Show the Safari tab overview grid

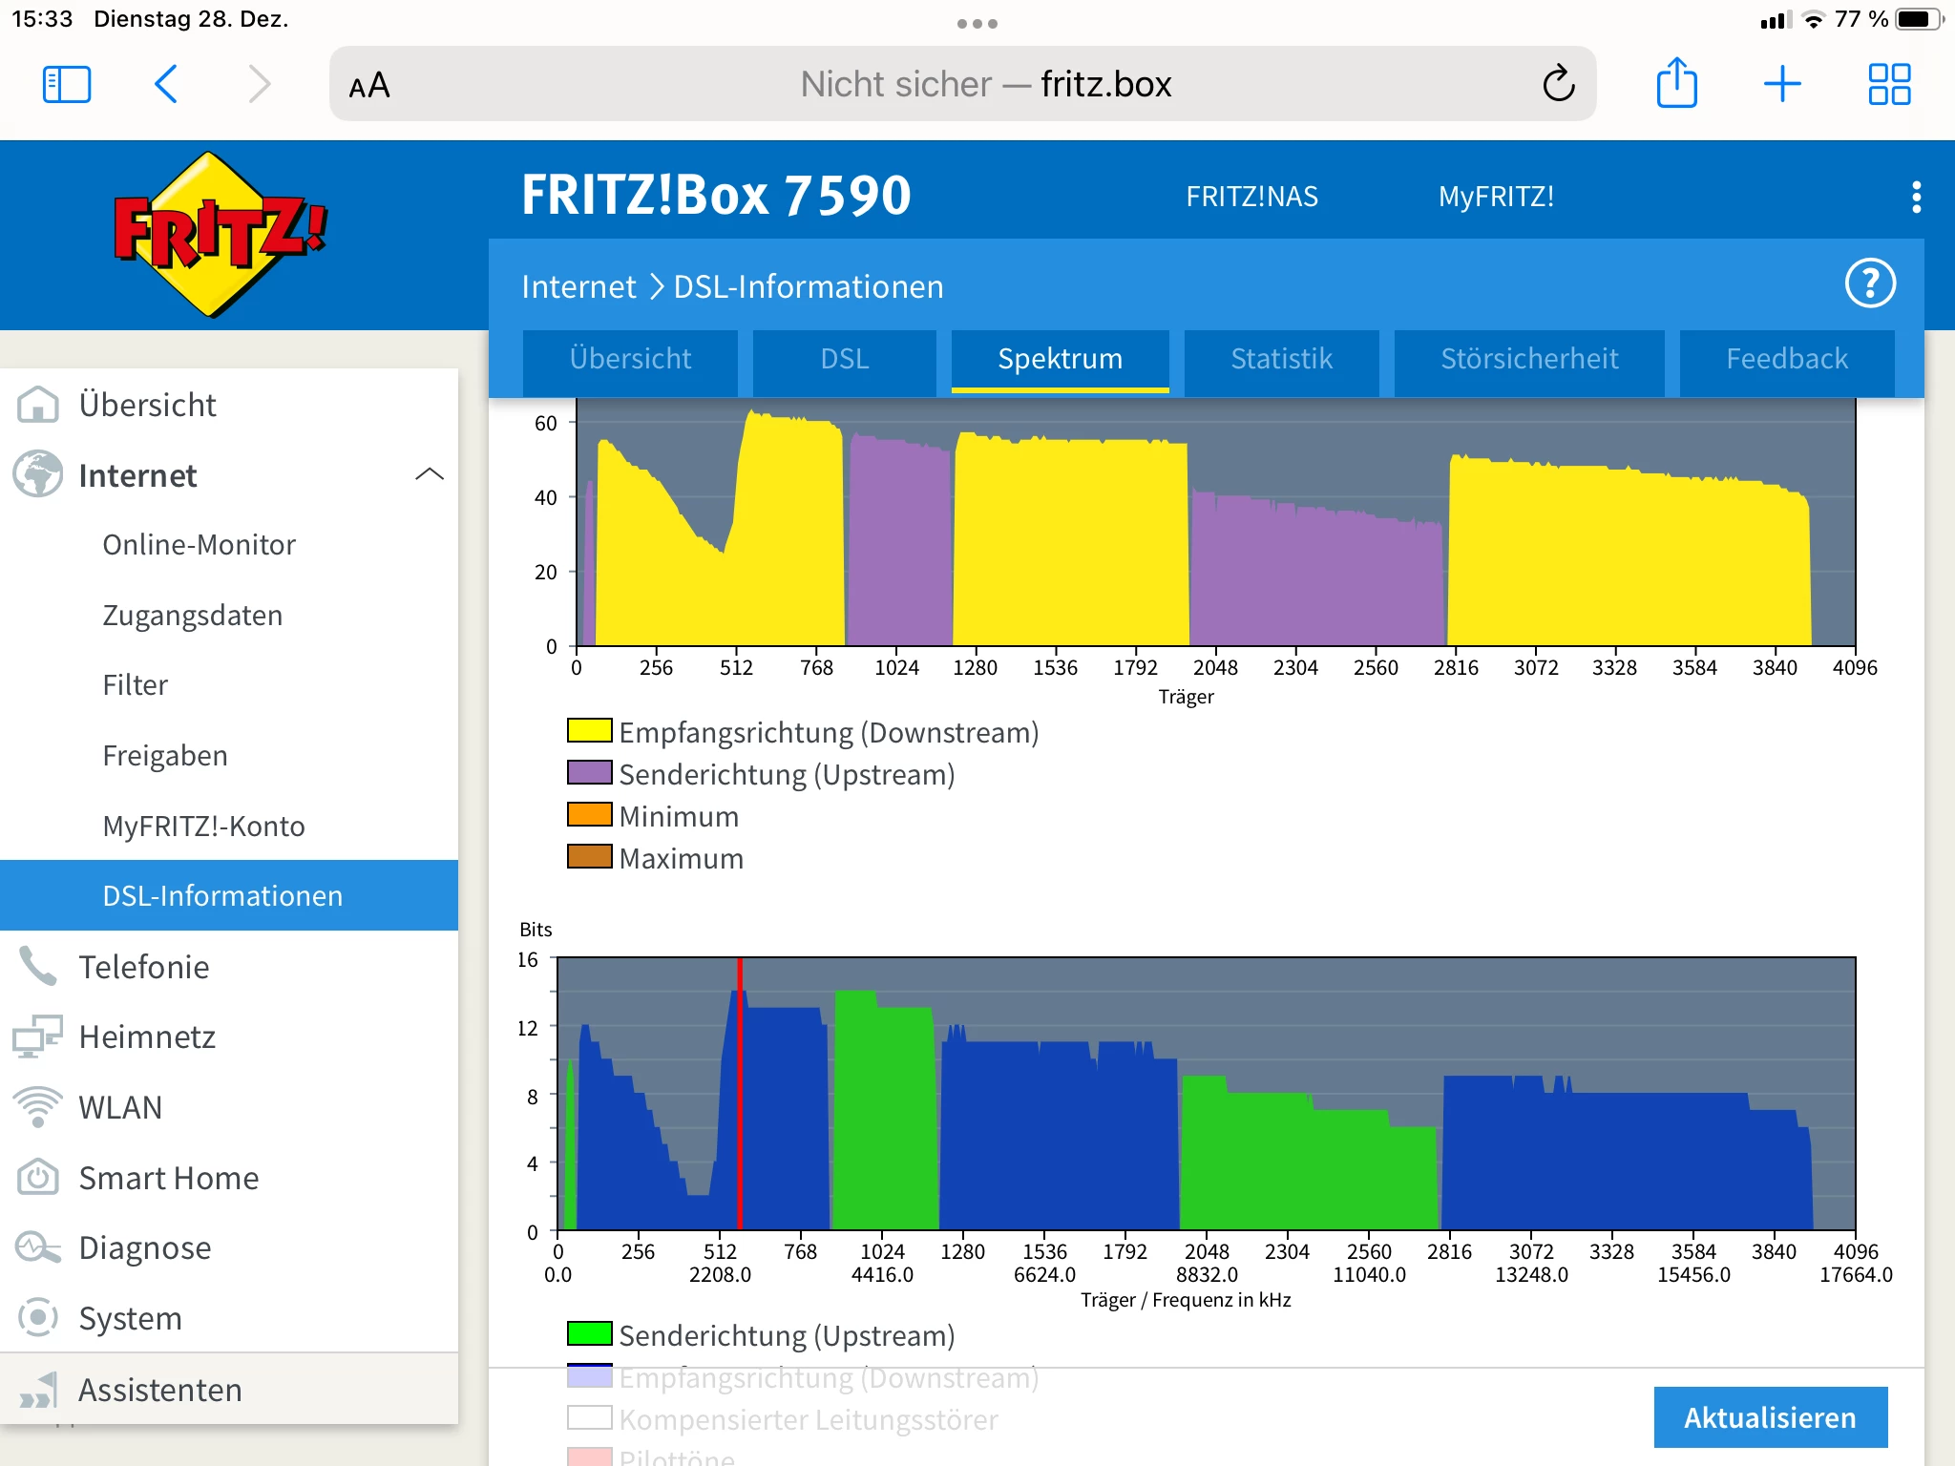(x=1889, y=84)
